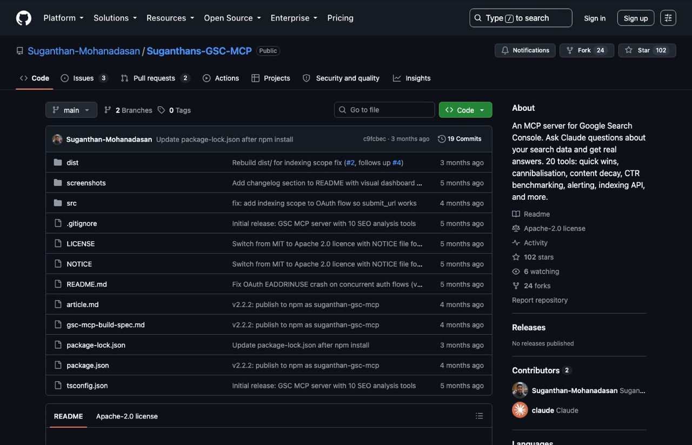Click the fork icon in Fork button

click(570, 50)
